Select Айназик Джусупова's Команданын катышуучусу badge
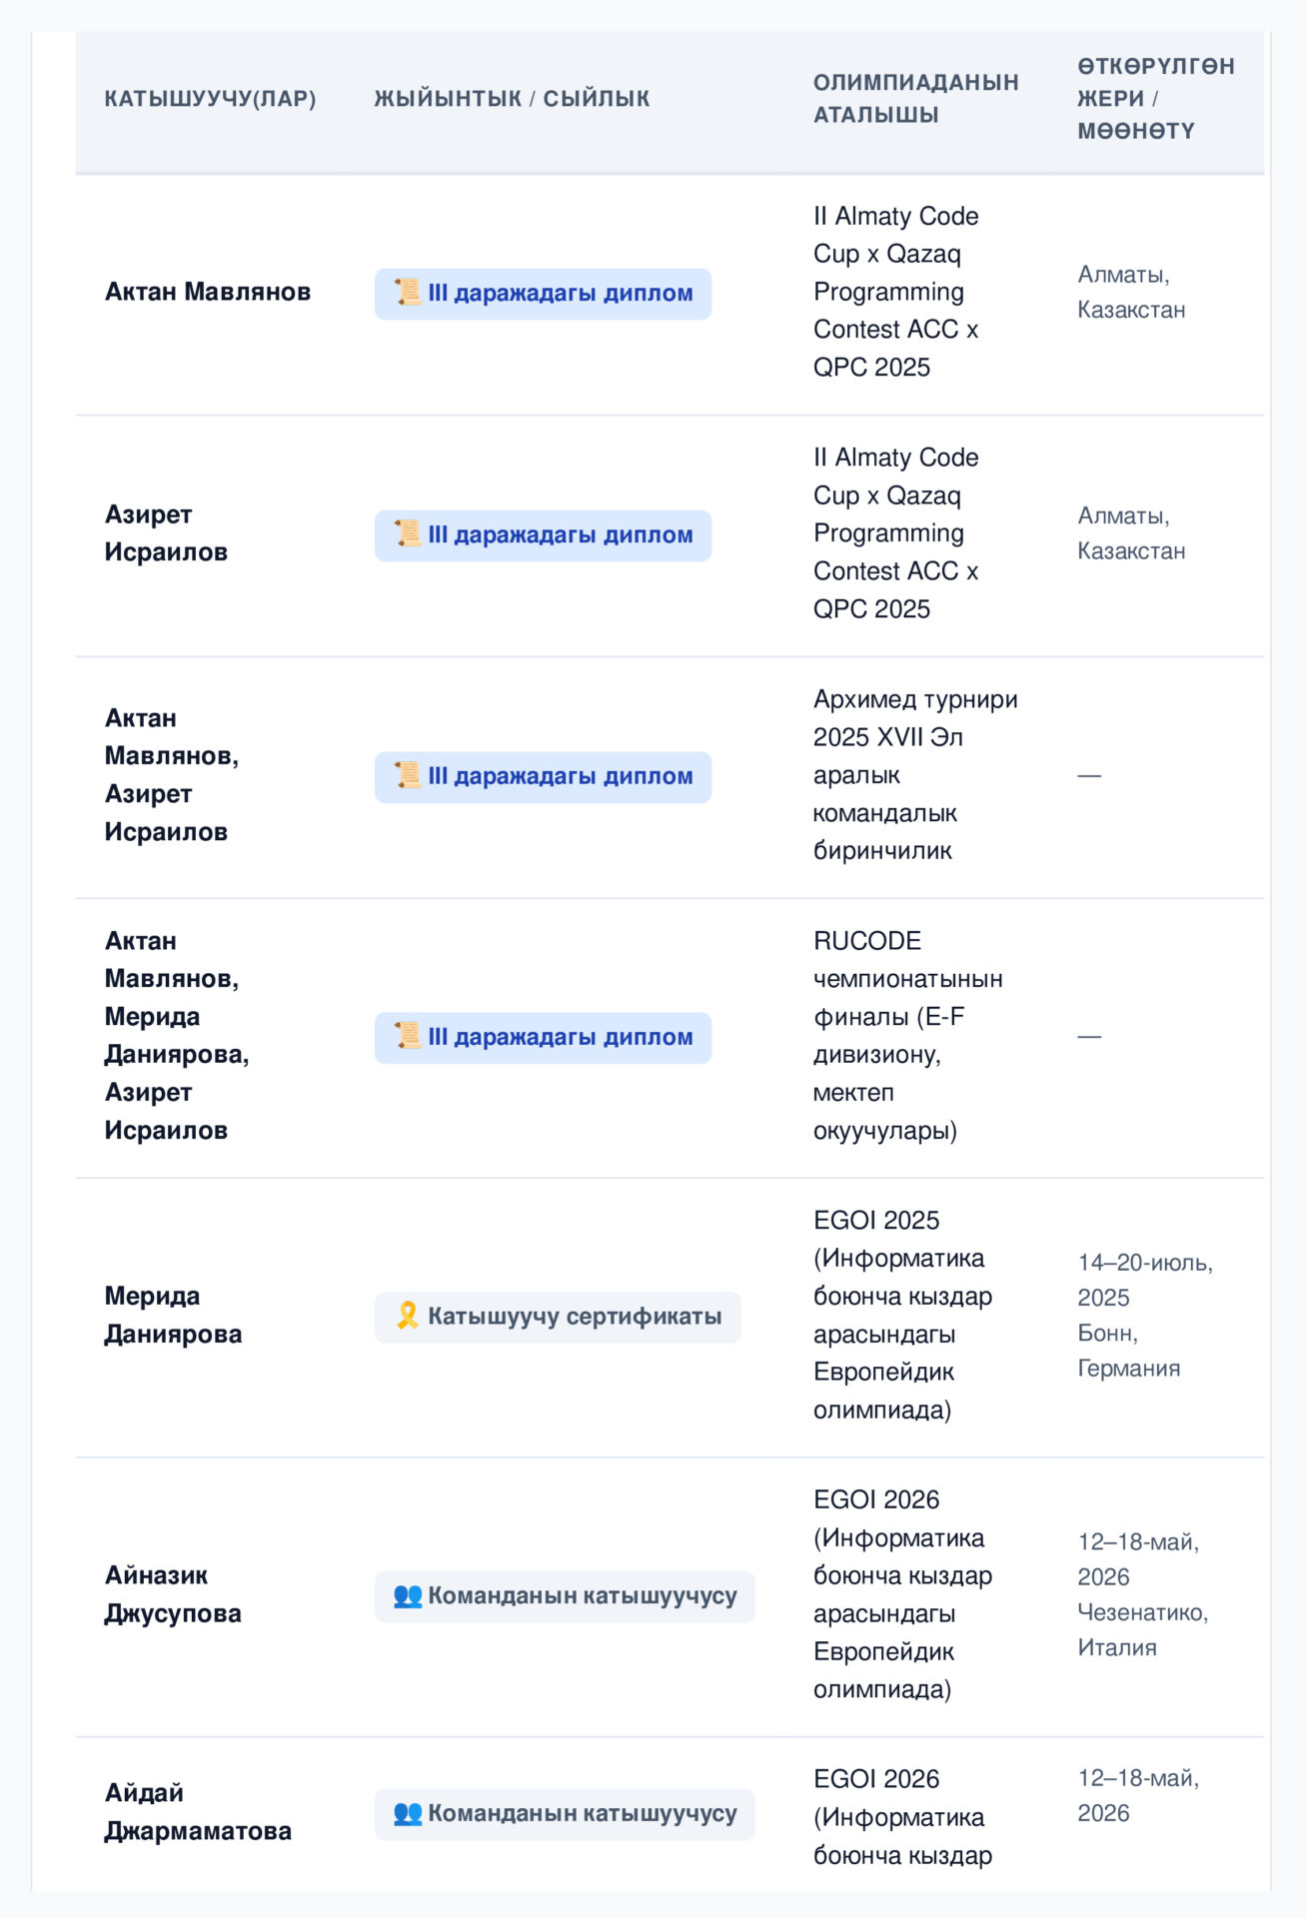This screenshot has height=1918, width=1307. (565, 1596)
